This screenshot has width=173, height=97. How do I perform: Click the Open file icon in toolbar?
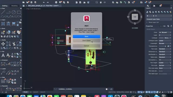pyautogui.click(x=28, y=2)
